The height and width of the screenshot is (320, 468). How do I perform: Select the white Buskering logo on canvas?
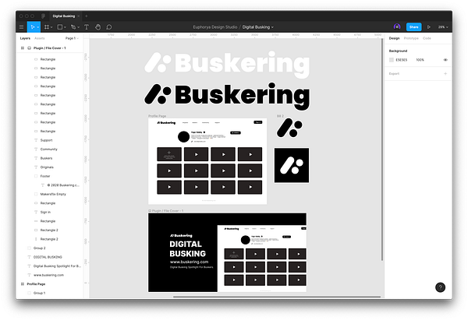[227, 64]
